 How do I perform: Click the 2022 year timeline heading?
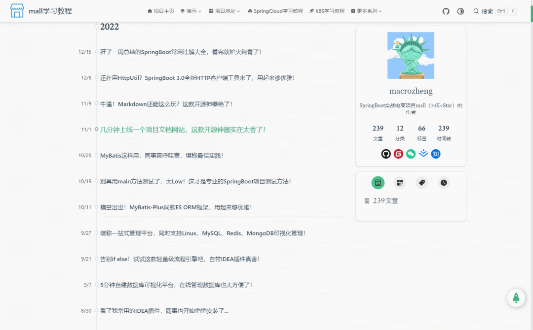tap(110, 27)
